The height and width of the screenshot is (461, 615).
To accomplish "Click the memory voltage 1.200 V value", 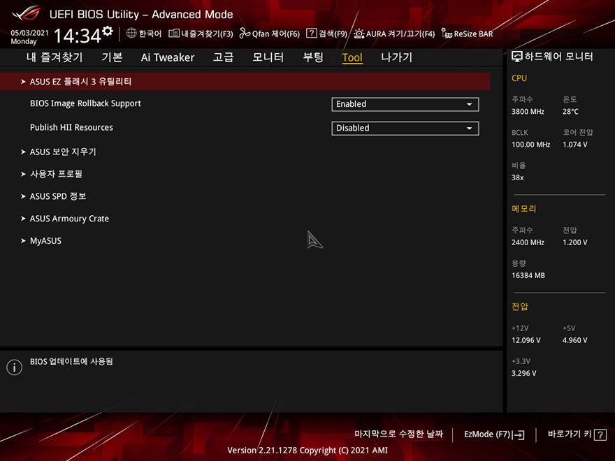I will tap(575, 242).
